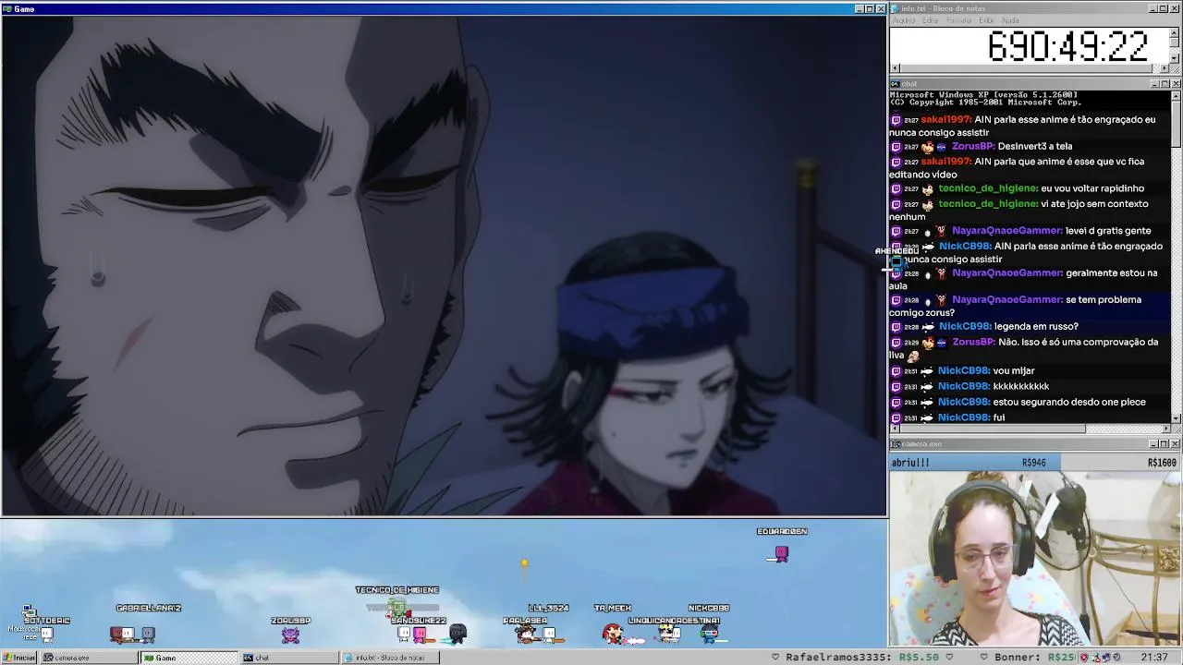Click Notepad horizontal scrollbar left arrow
This screenshot has width=1183, height=665.
tap(895, 68)
